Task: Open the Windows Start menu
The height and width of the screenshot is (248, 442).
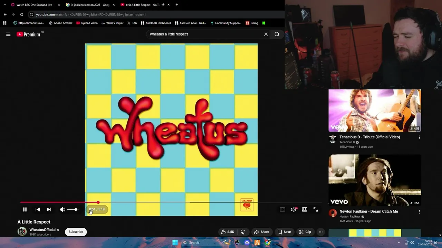Action: [x=175, y=242]
